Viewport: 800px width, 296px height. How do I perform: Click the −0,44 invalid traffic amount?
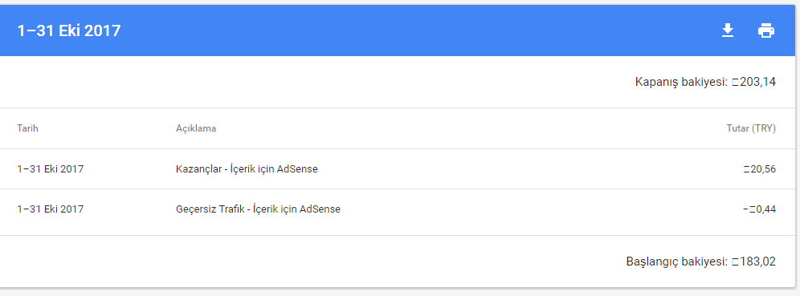[x=760, y=209]
